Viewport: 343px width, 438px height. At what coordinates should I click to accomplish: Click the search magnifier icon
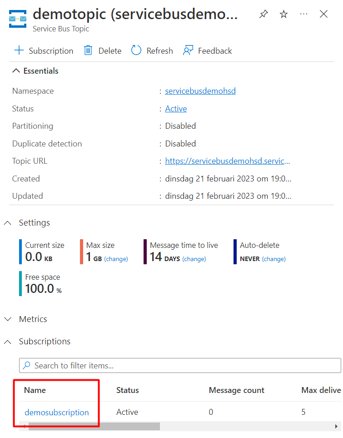click(x=26, y=365)
